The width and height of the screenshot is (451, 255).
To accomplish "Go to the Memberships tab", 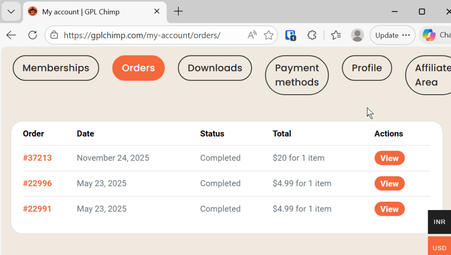I will click(x=56, y=68).
